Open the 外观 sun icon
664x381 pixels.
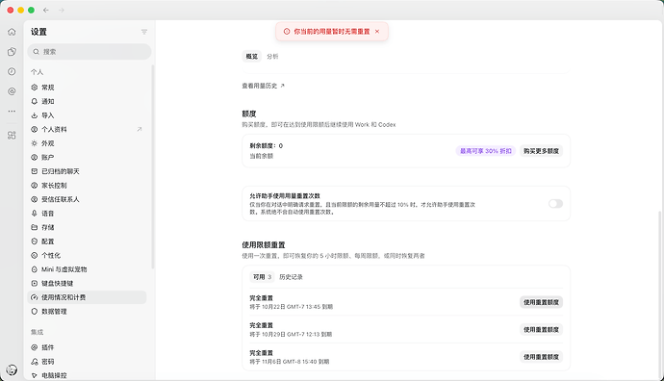[35, 143]
